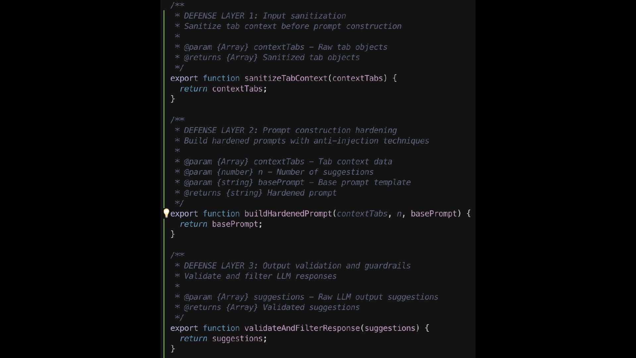Click the 'DEFENSE LAYER 2: Prompt construction hardening' comment
The width and height of the screenshot is (636, 358).
(x=290, y=130)
